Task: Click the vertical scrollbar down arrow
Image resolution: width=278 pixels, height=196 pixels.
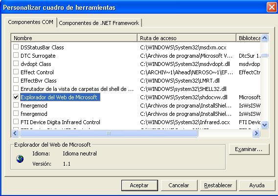Action: pyautogui.click(x=264, y=125)
